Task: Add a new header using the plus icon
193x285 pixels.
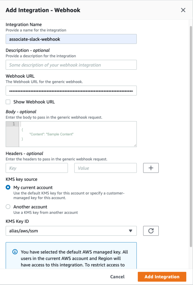Action: pyautogui.click(x=151, y=168)
